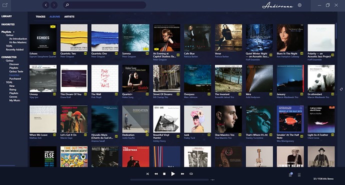Click hi-res badge on Mira
Viewport: 345px width, 185px height.
[271, 94]
